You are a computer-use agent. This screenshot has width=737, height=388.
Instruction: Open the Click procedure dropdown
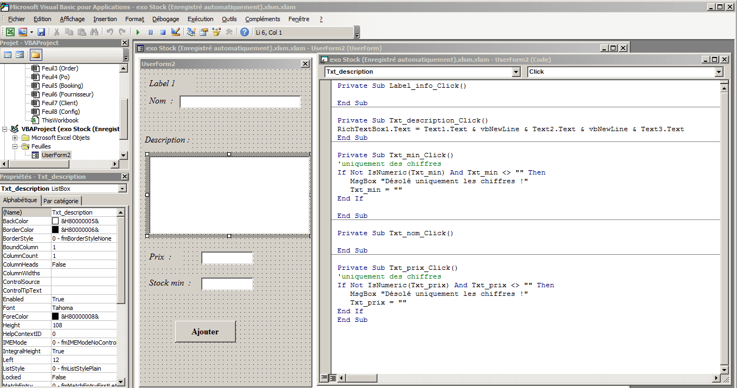[719, 72]
